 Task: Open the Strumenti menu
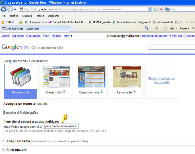click(x=53, y=16)
